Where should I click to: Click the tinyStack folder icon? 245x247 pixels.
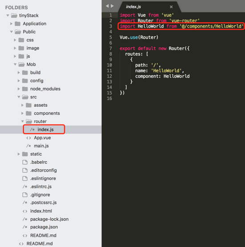coord(14,16)
